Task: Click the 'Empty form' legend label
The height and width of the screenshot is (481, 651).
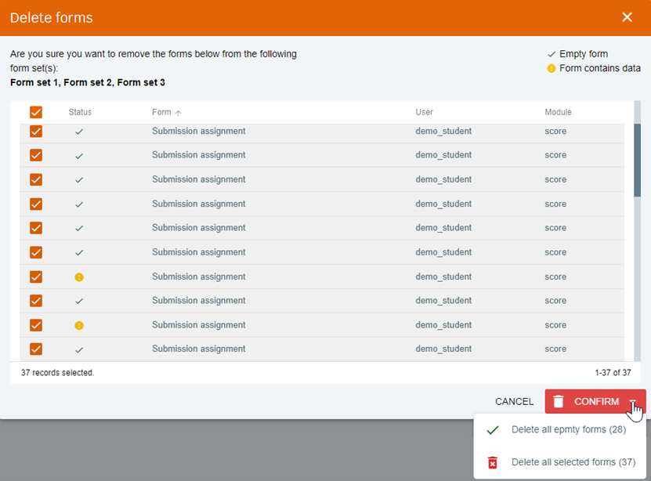Action: pos(584,54)
